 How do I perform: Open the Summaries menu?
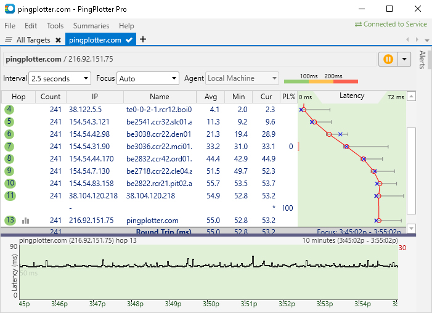pyautogui.click(x=91, y=26)
